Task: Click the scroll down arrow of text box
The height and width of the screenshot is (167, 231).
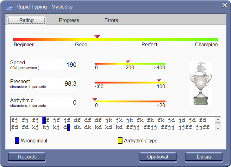Action: pos(218,129)
